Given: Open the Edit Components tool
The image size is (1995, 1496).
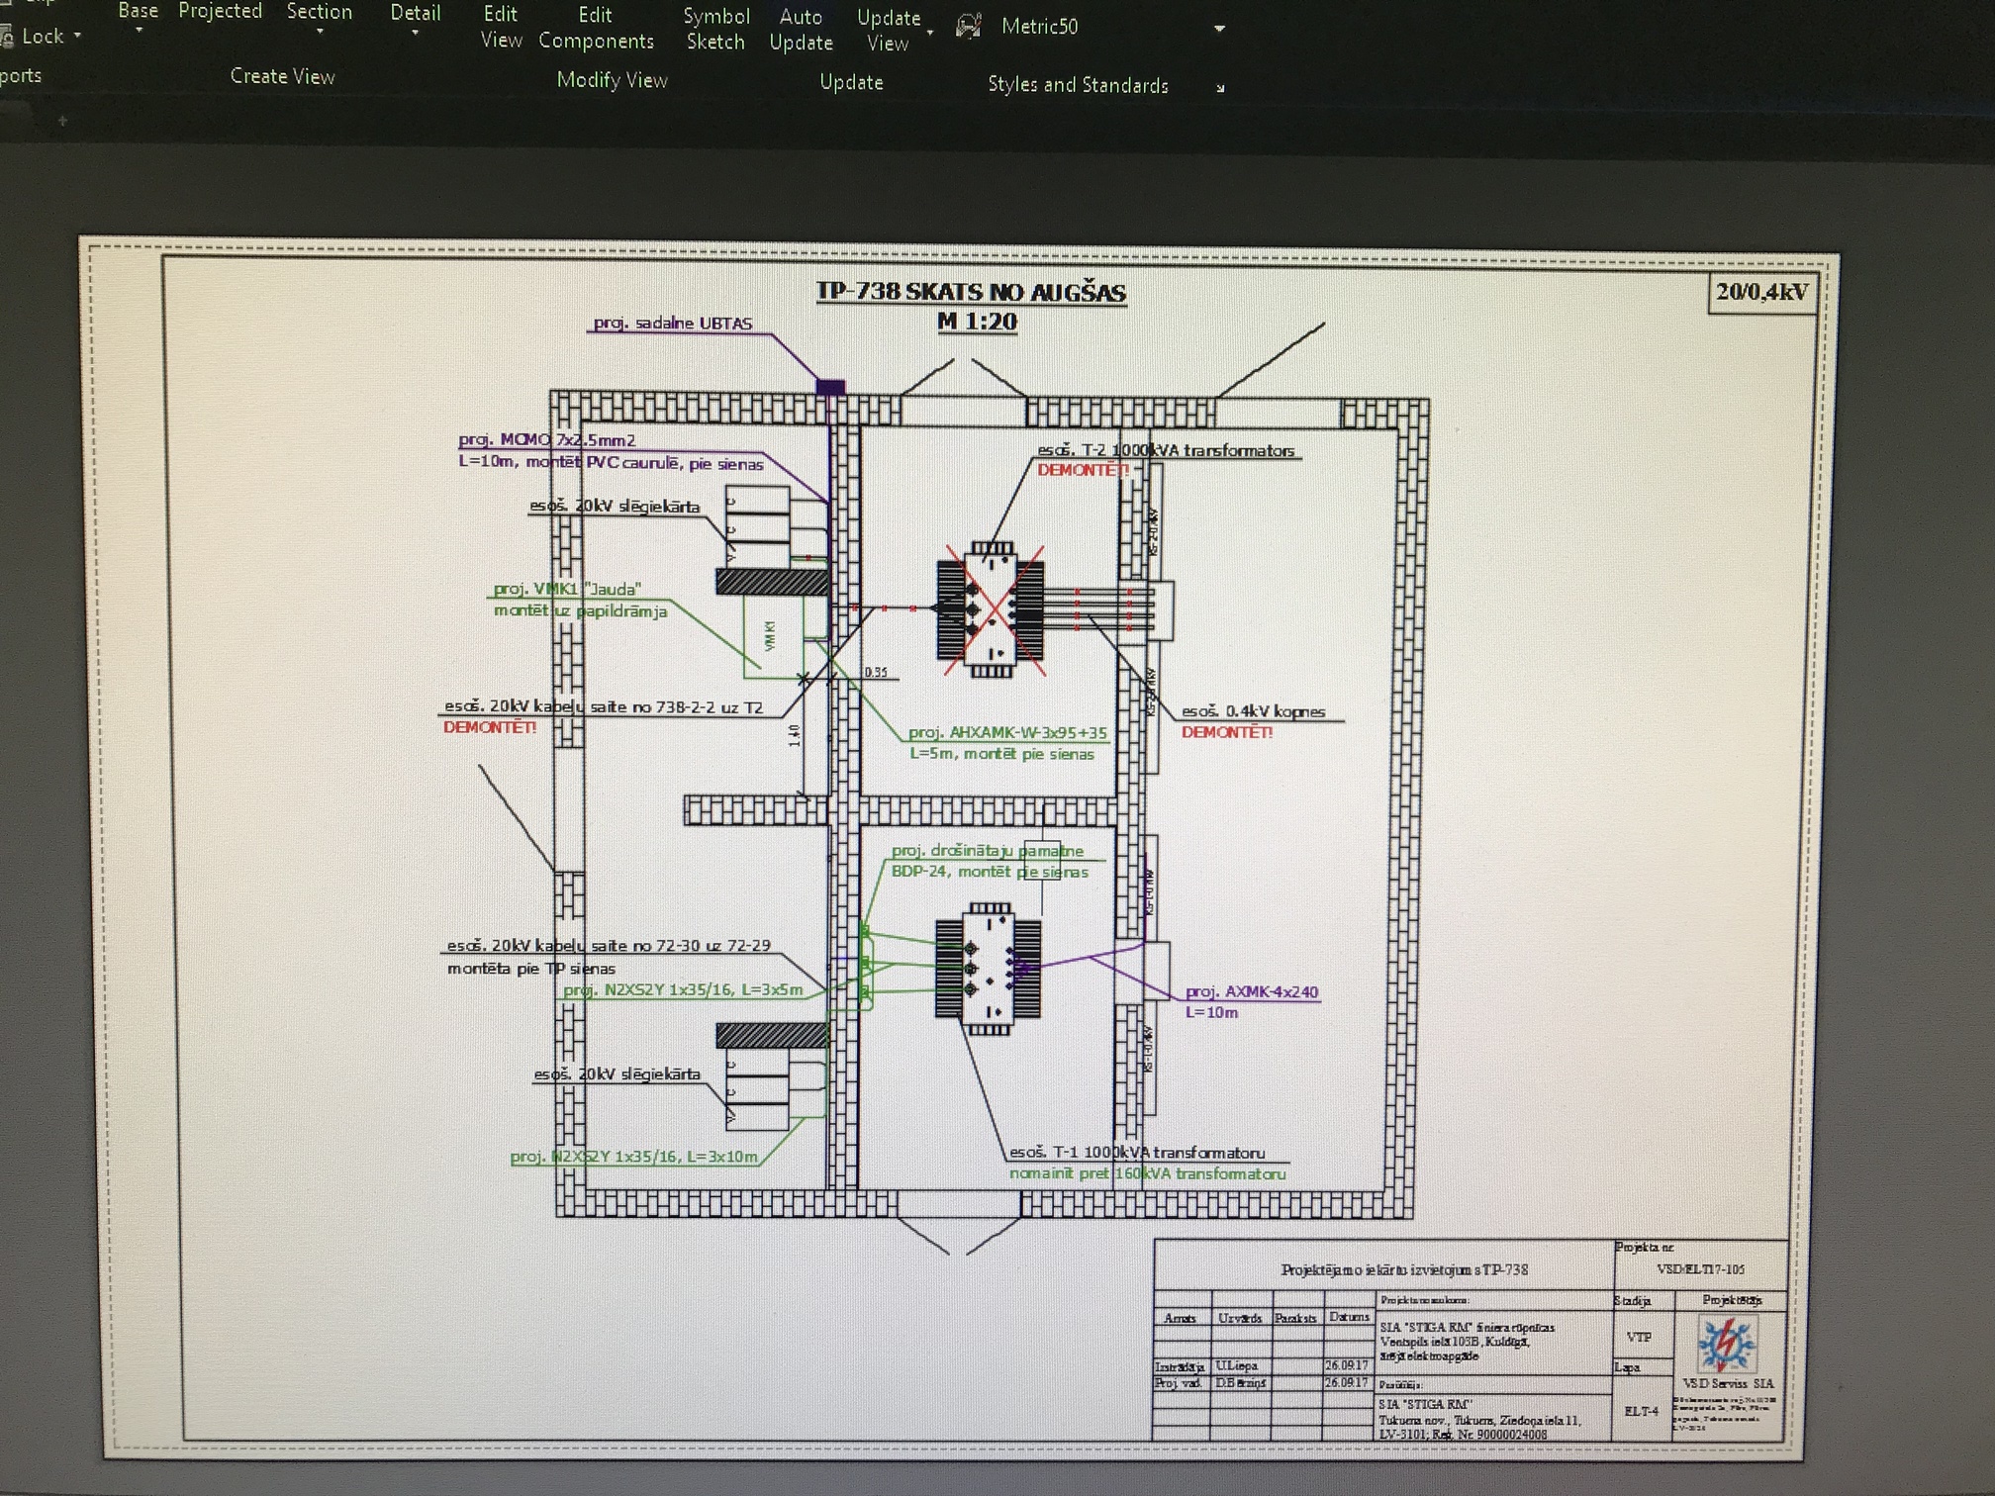Looking at the screenshot, I should (x=596, y=28).
